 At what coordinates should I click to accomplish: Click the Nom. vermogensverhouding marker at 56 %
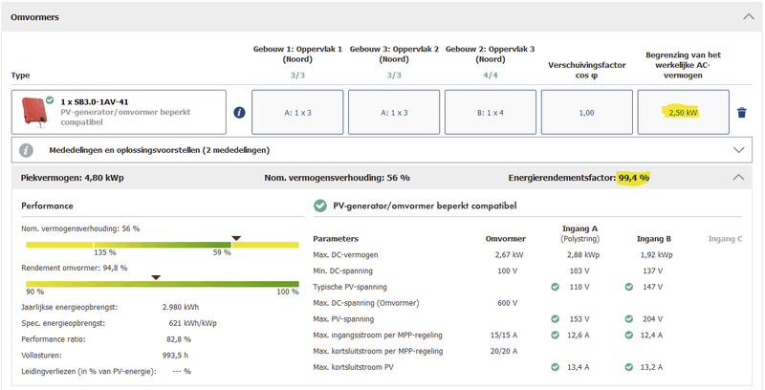click(237, 238)
